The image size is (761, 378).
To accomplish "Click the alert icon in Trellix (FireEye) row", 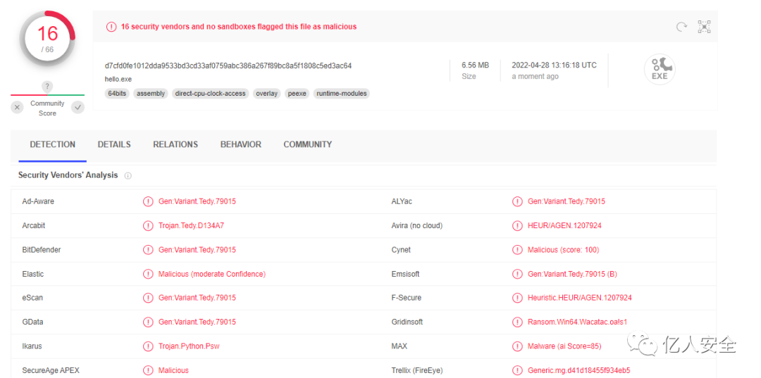I will (517, 371).
